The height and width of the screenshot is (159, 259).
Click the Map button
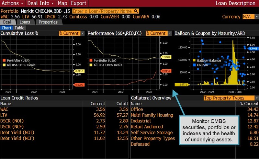(62, 3)
